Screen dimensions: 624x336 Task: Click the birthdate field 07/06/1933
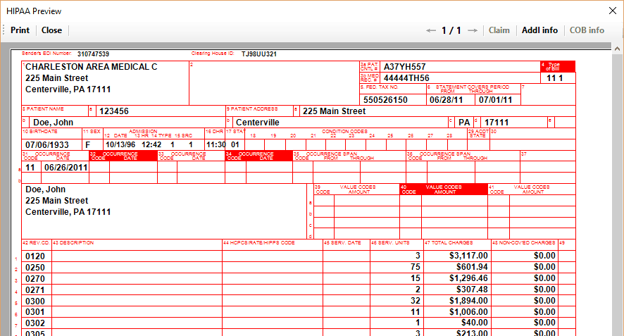[x=46, y=144]
